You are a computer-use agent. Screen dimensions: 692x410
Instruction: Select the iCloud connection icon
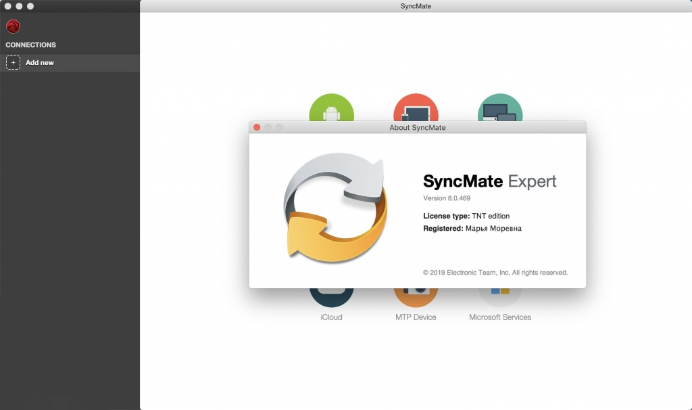click(x=331, y=297)
